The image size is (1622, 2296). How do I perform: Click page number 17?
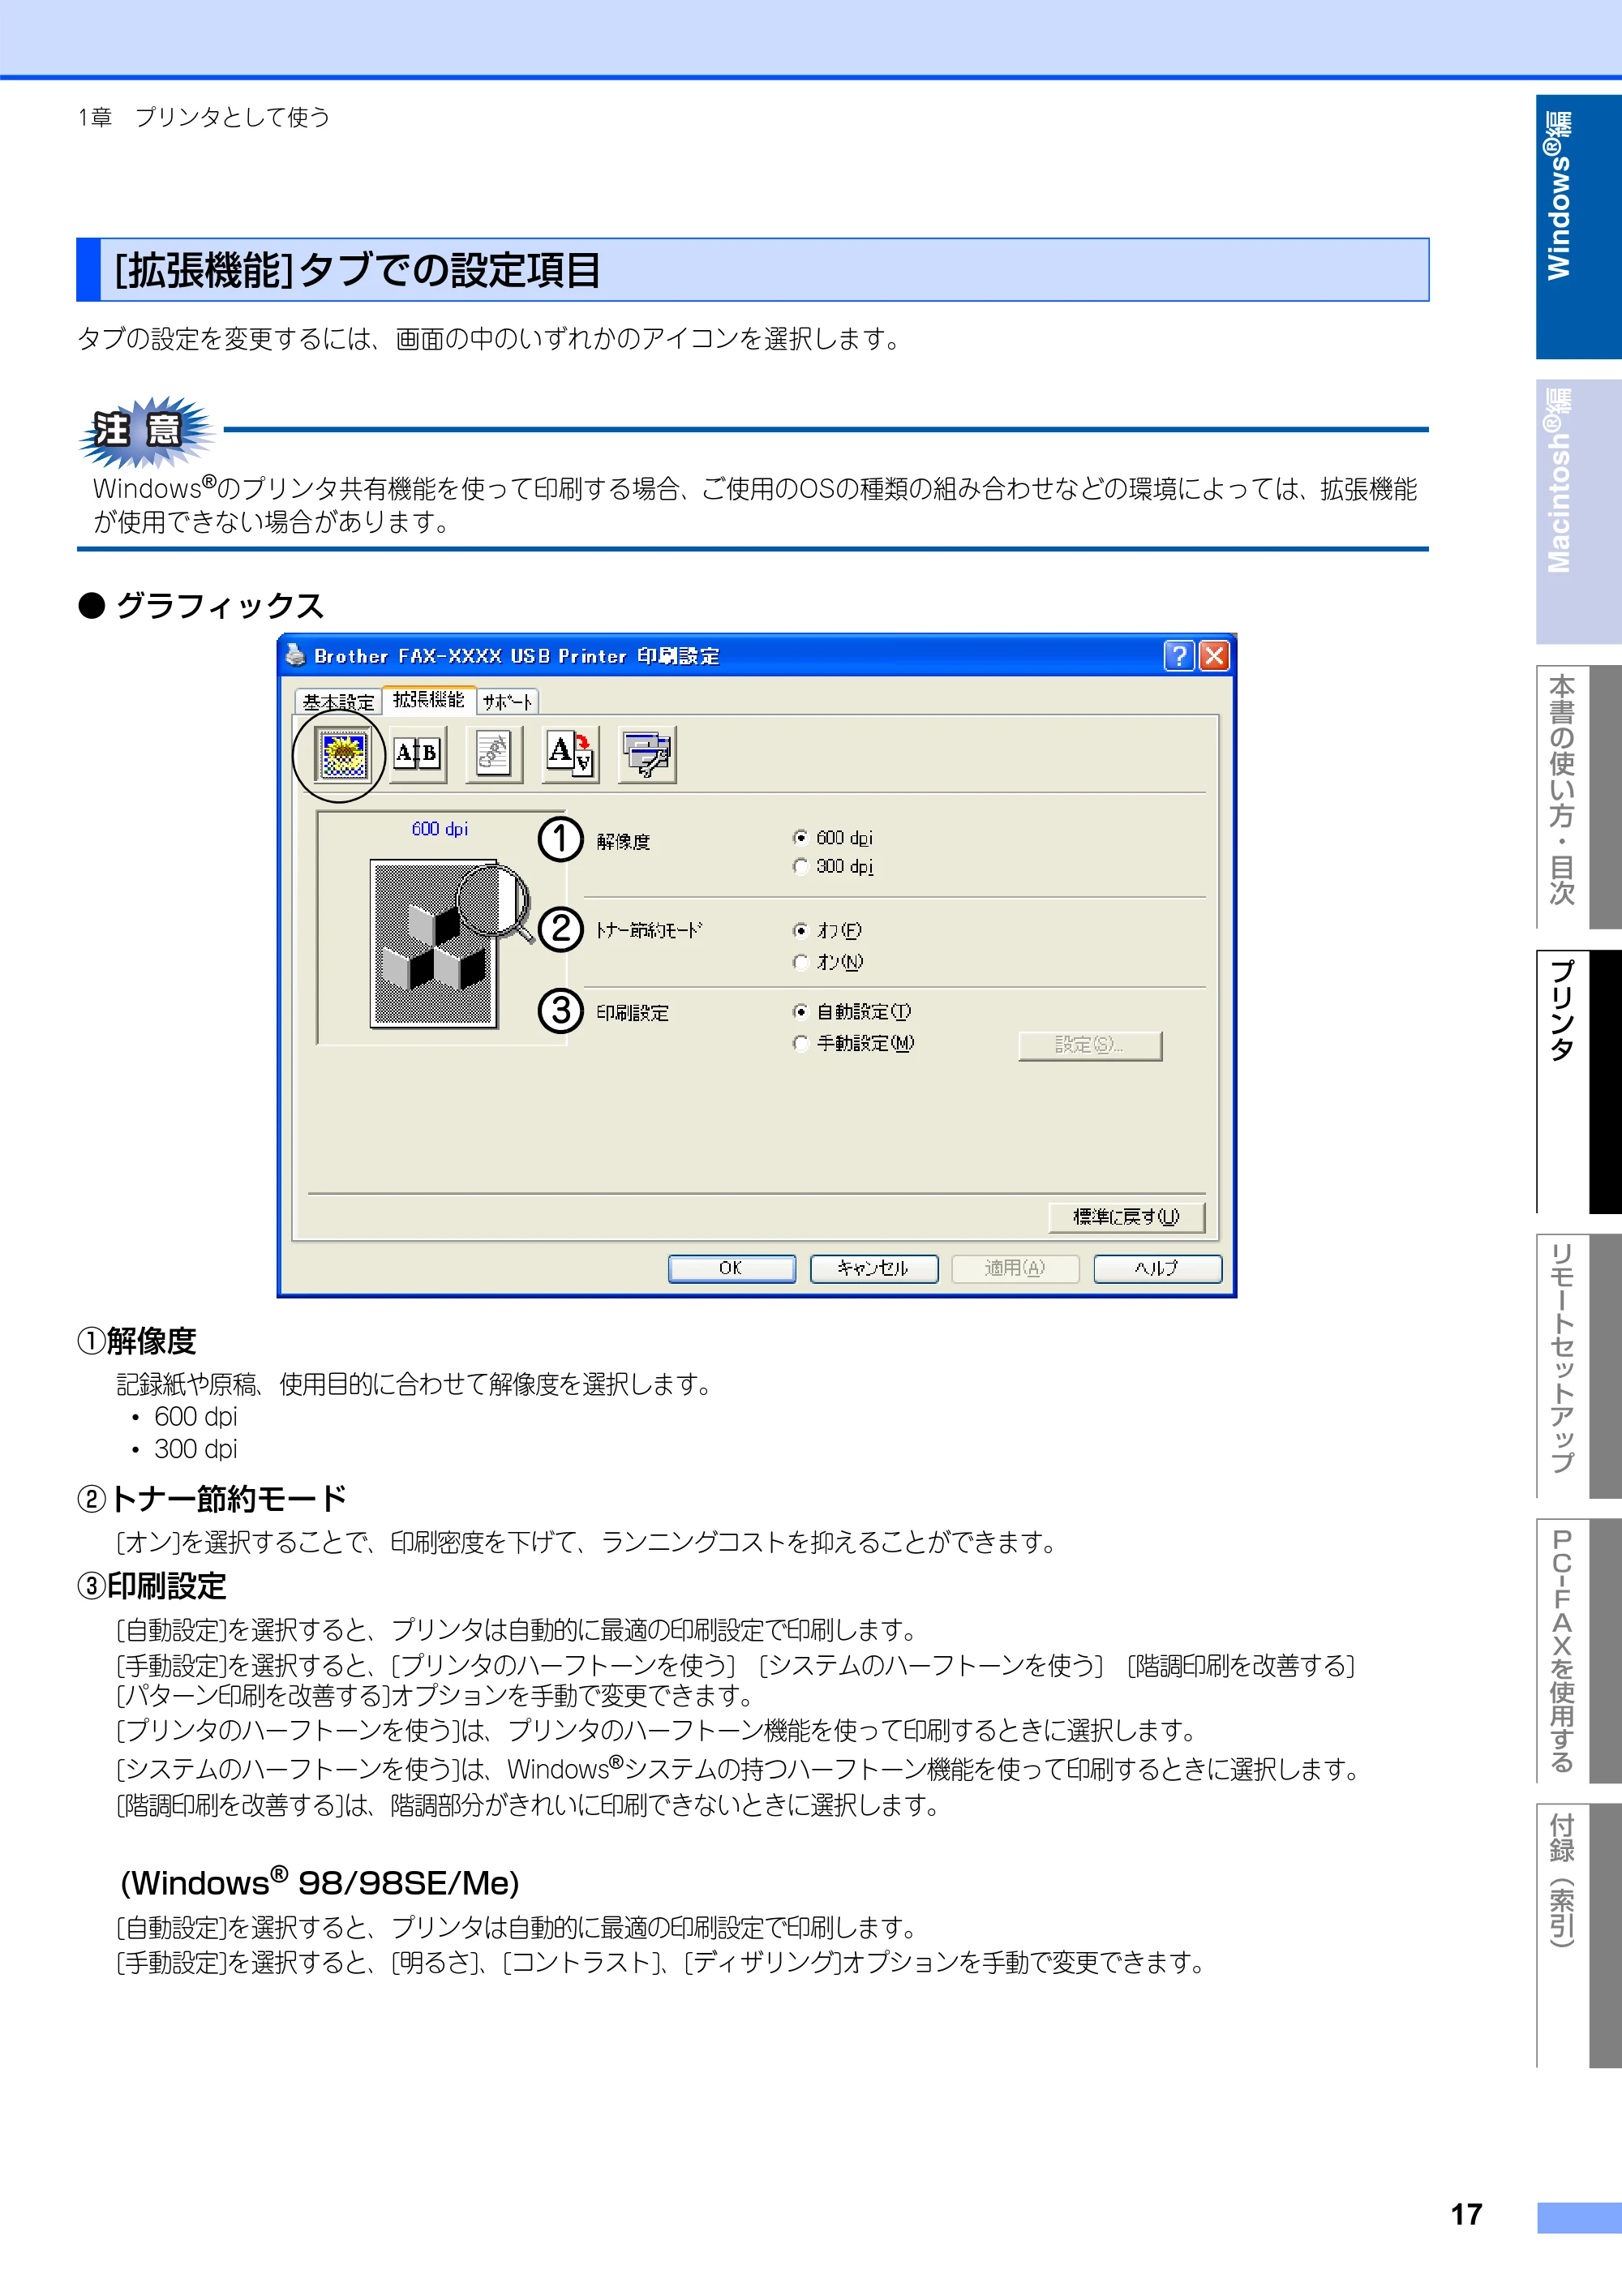(1466, 2215)
